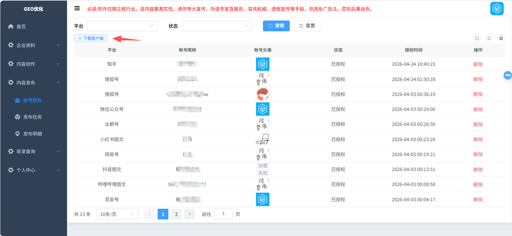Open the column settings grid icon
The width and height of the screenshot is (512, 236).
tap(501, 38)
